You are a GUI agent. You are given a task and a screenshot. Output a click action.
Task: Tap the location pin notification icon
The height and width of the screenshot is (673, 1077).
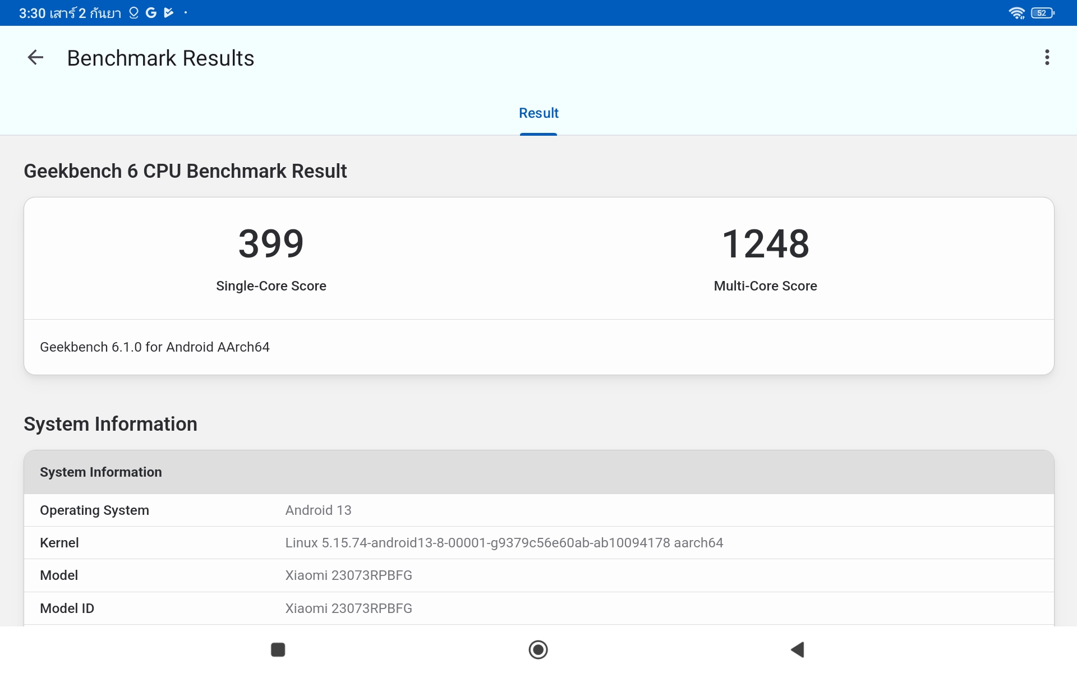pyautogui.click(x=134, y=13)
